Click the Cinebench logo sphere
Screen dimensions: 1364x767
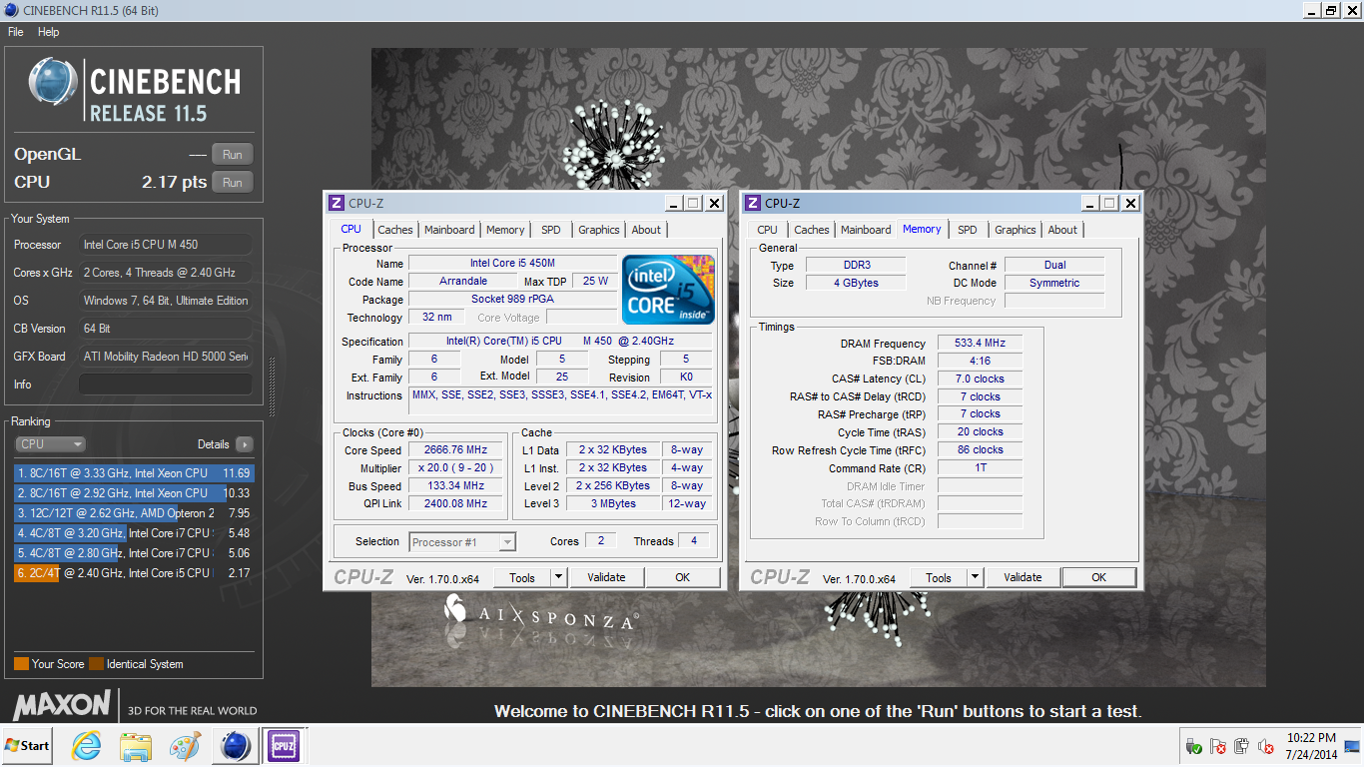[x=53, y=82]
